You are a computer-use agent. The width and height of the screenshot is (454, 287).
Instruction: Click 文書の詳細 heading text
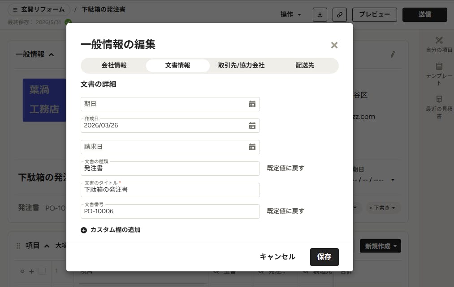98,84
